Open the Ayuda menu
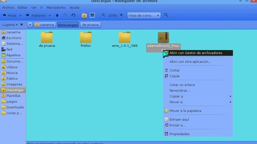The height and width of the screenshot is (144, 257). tap(74, 8)
